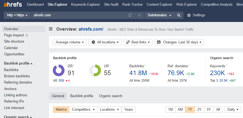Image resolution: width=243 pixels, height=118 pixels.
Task: Clear the URL input with X icon
Action: pos(139,15)
